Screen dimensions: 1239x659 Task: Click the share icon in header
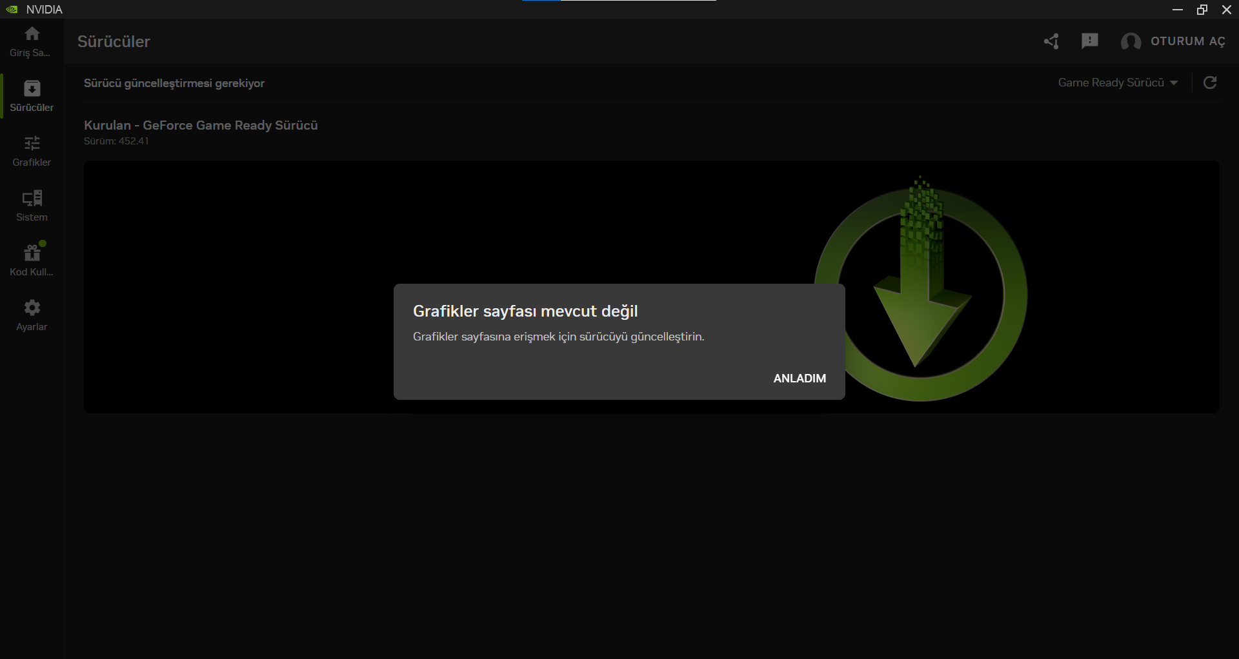point(1051,41)
